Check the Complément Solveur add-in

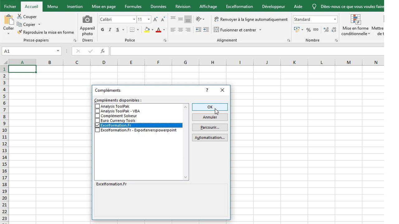point(98,116)
